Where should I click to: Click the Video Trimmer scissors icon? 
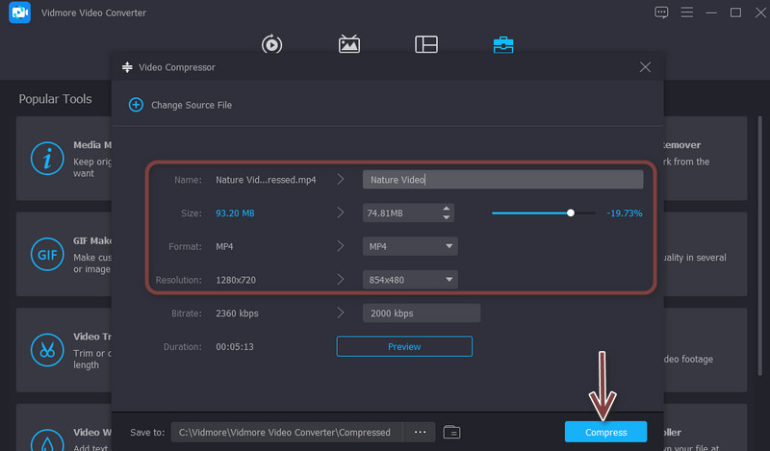[44, 348]
